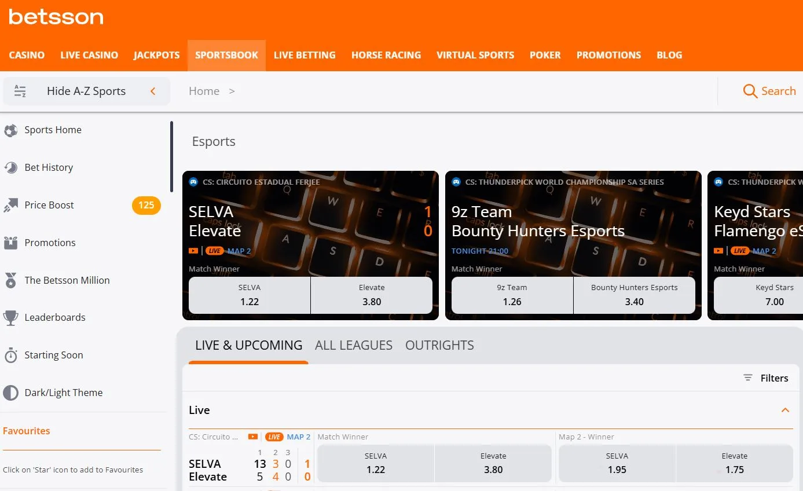Open the Leaderboards trophy icon

point(10,318)
